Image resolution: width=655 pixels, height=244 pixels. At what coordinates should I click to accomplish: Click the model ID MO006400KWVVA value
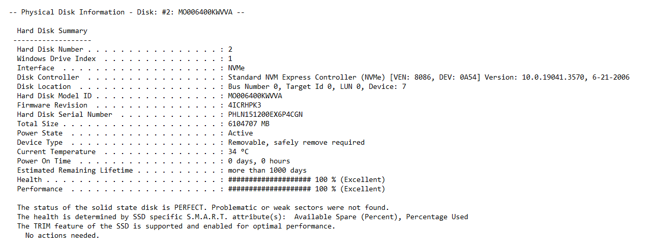tap(255, 96)
